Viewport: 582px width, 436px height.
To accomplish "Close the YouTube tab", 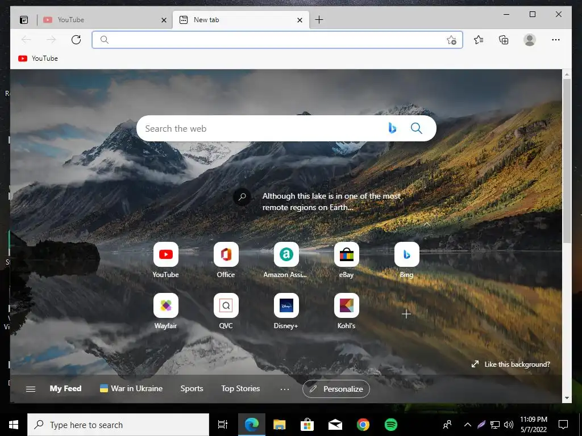I will (164, 20).
